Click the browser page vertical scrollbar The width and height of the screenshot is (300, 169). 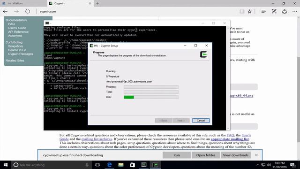click(x=298, y=100)
